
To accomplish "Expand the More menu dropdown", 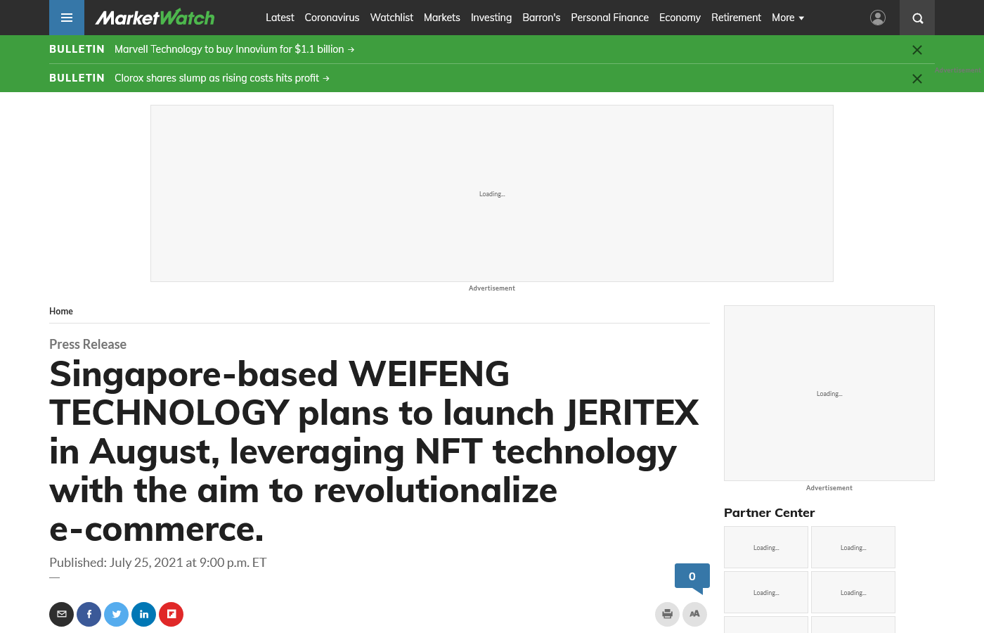I will point(788,18).
